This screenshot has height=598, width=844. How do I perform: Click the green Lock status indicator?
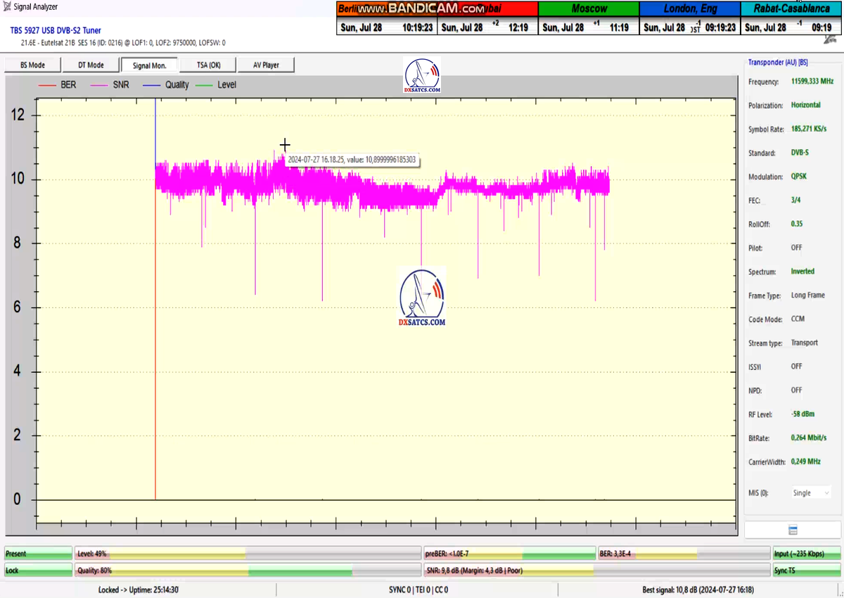click(x=38, y=571)
